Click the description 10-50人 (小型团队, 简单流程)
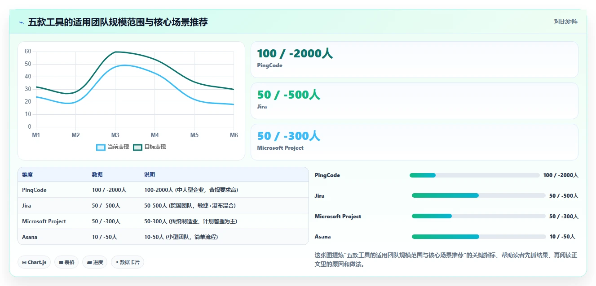The height and width of the screenshot is (286, 596). click(181, 237)
